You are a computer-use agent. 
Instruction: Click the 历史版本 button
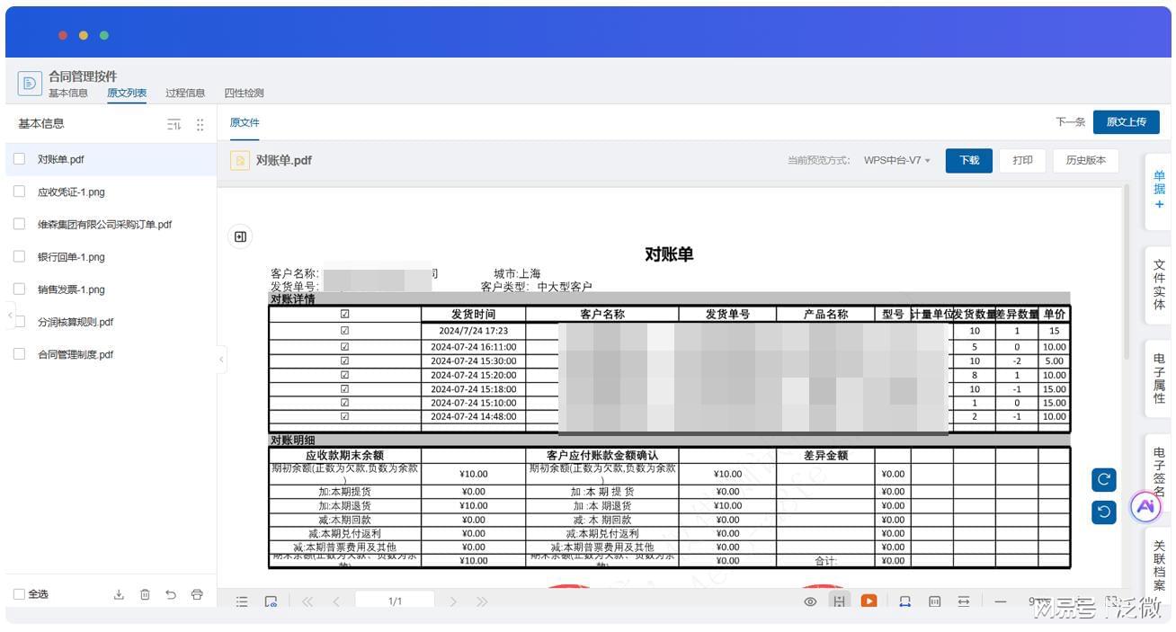(1085, 161)
